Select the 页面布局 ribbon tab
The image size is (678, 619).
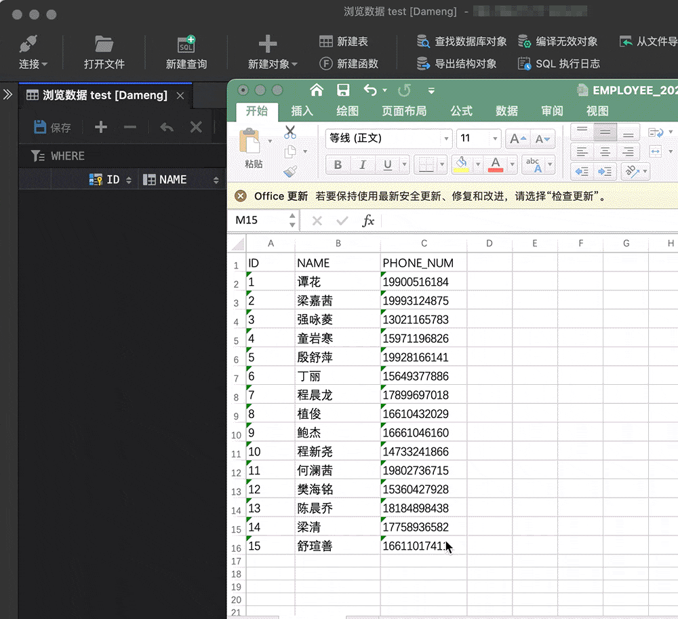tap(404, 111)
